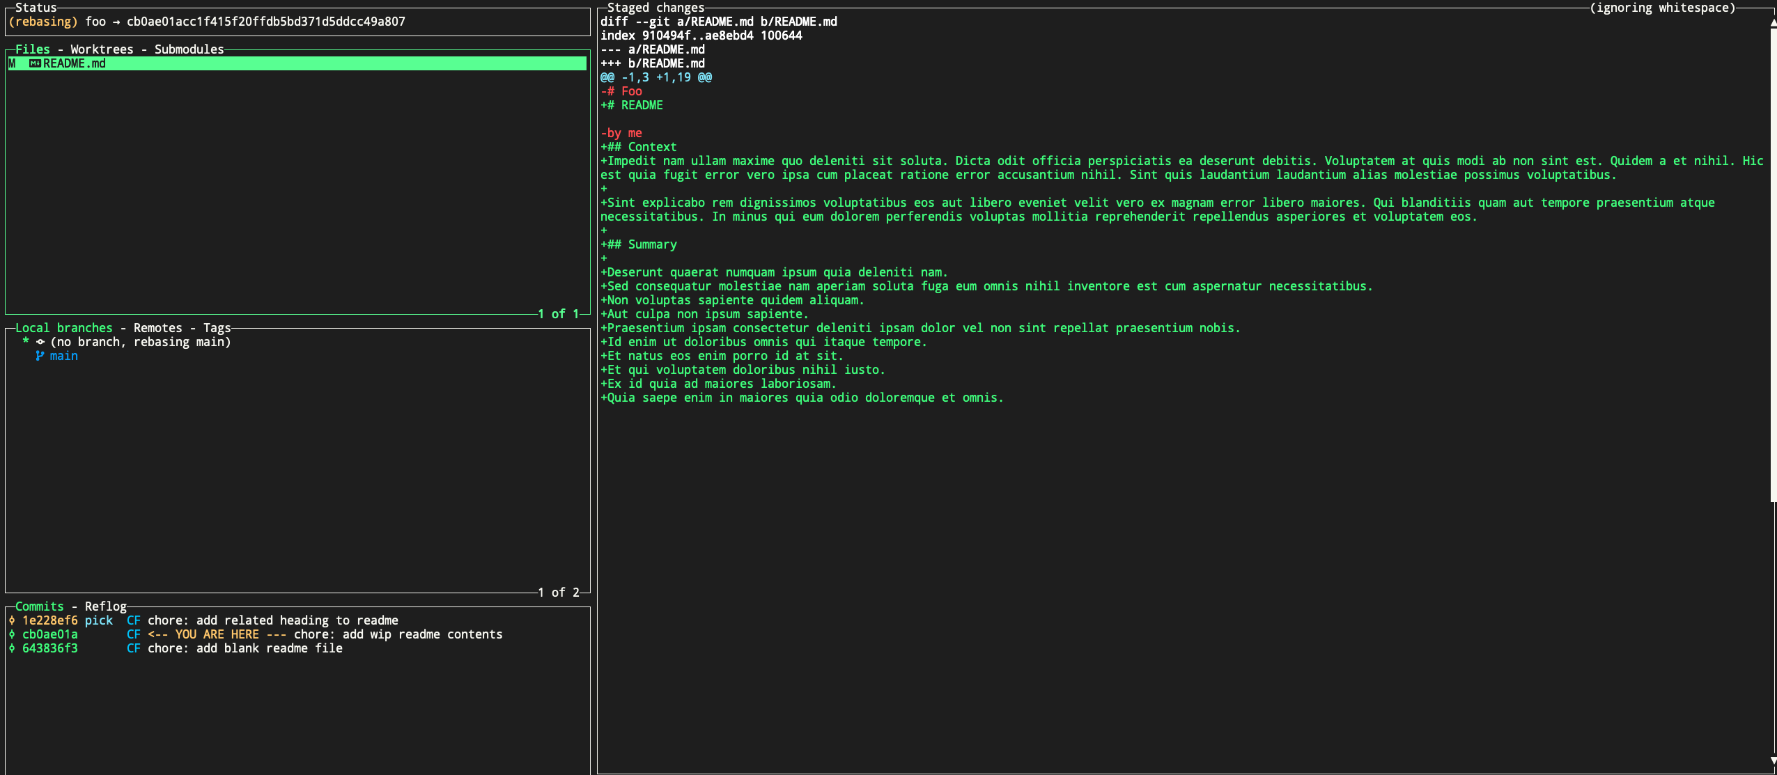Select the main branch entry
The width and height of the screenshot is (1777, 775).
coord(63,356)
